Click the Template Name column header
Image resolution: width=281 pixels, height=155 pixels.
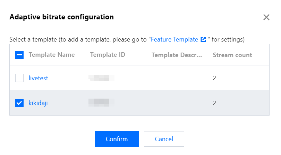click(51, 55)
